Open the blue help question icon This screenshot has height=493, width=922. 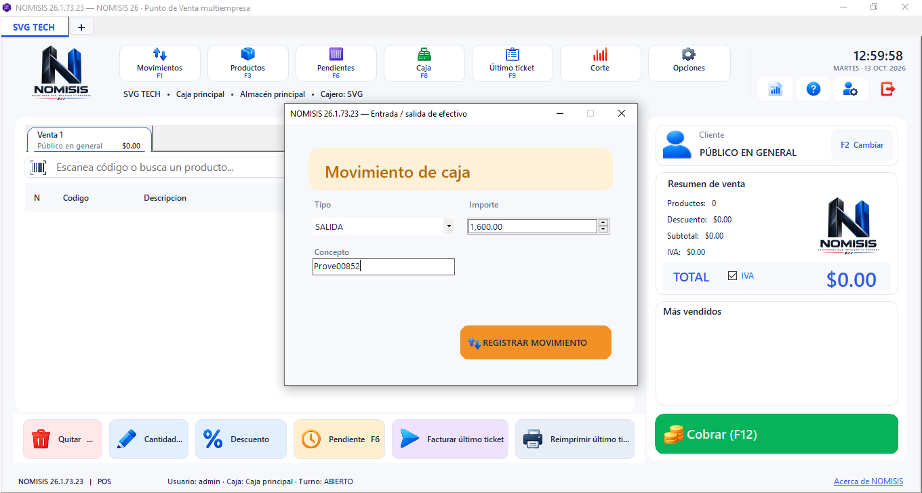pyautogui.click(x=813, y=89)
